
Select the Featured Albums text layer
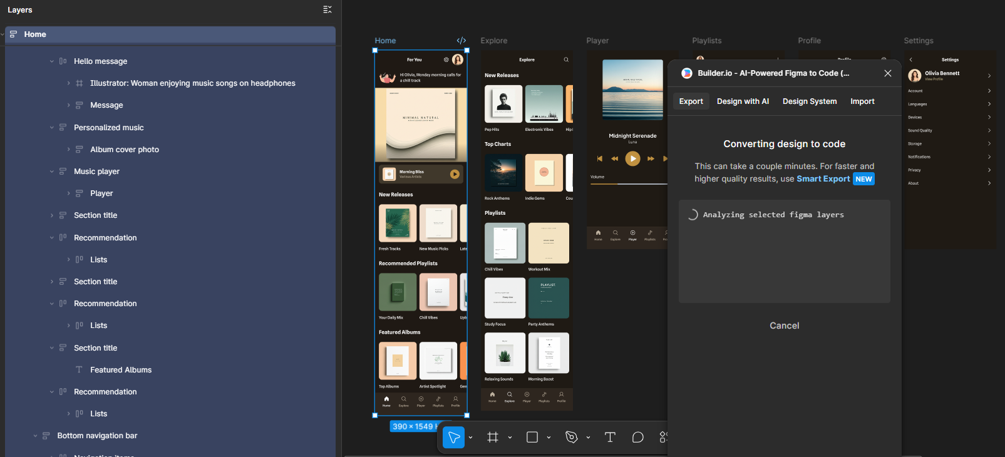[x=121, y=370]
